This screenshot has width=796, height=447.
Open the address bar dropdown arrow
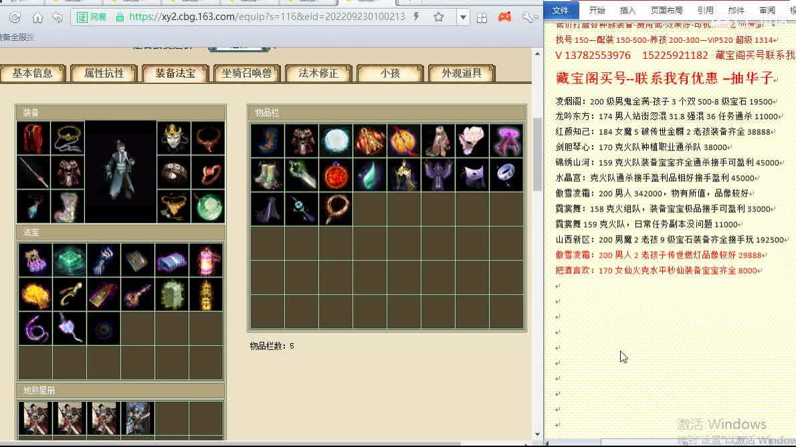click(x=463, y=17)
